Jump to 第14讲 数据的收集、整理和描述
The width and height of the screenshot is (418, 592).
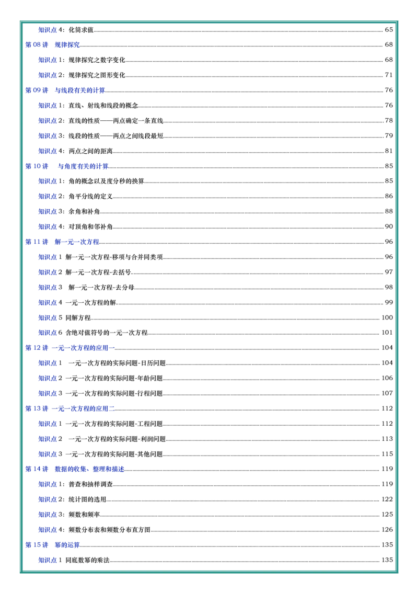click(x=209, y=469)
